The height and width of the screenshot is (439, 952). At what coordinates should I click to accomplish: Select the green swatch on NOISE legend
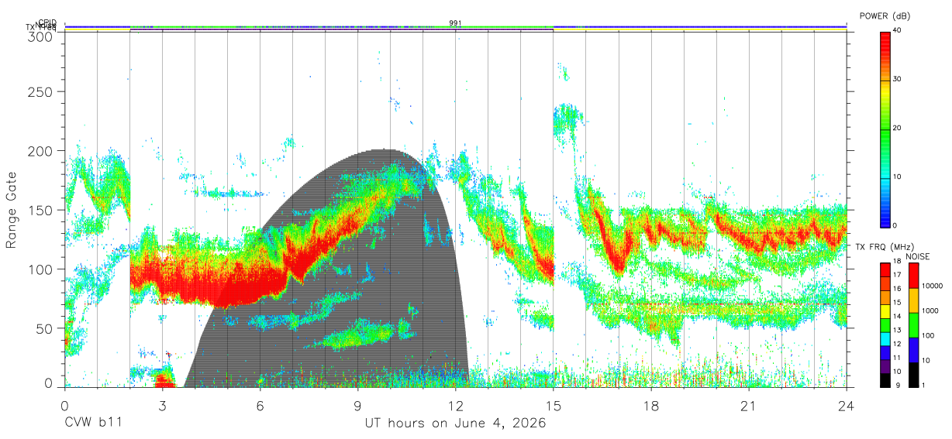pyautogui.click(x=912, y=324)
